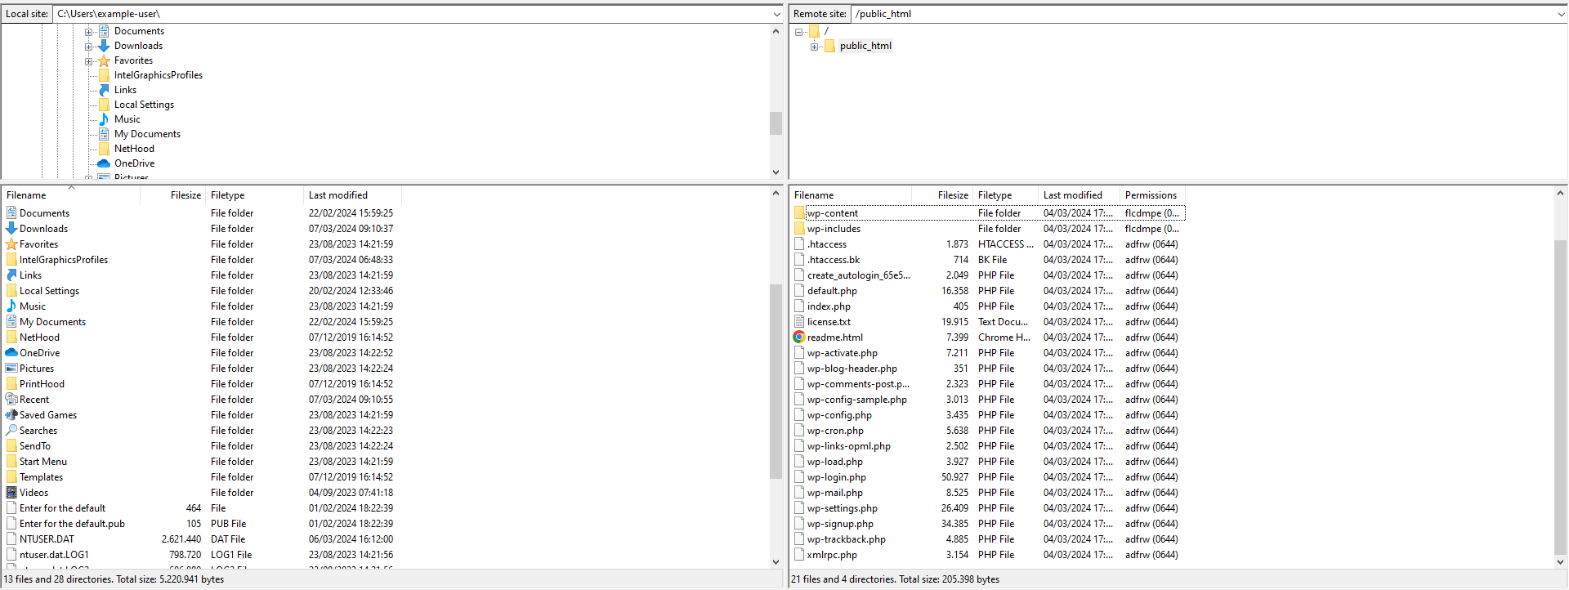
Task: Open the Local site path dropdown
Action: [776, 14]
